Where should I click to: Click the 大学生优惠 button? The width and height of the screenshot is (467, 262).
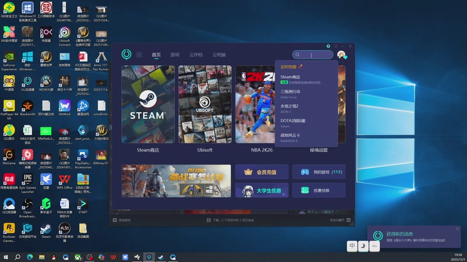262,190
